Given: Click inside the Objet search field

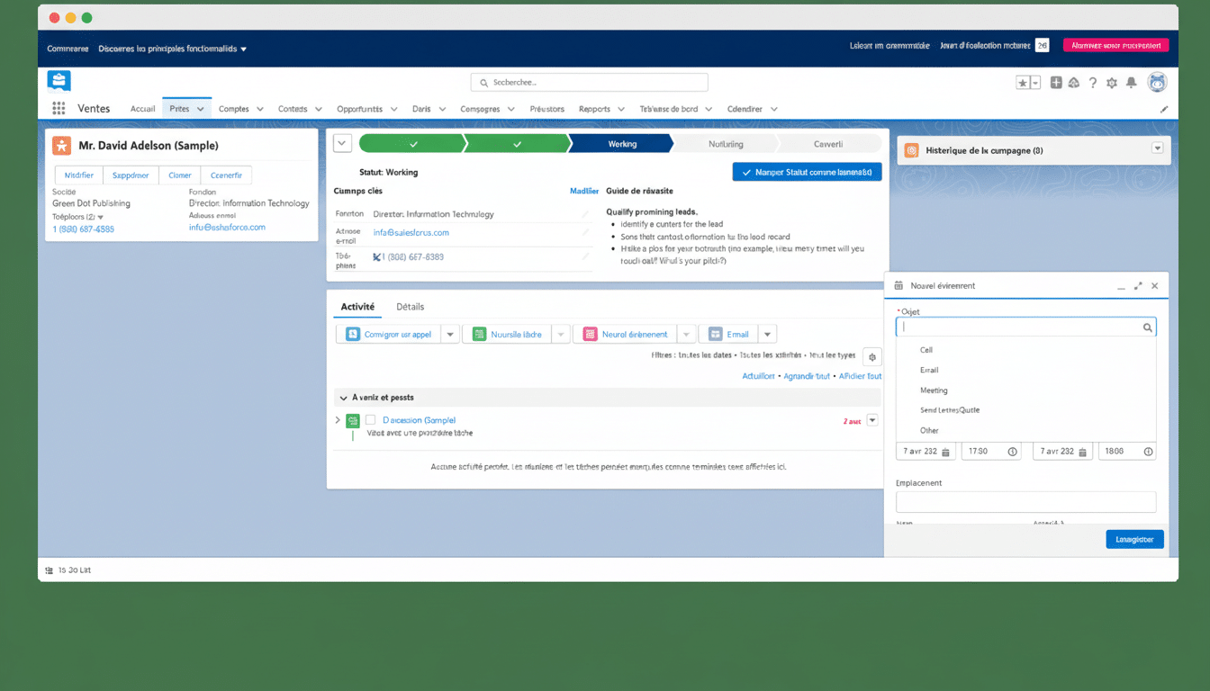Looking at the screenshot, I should 1017,327.
